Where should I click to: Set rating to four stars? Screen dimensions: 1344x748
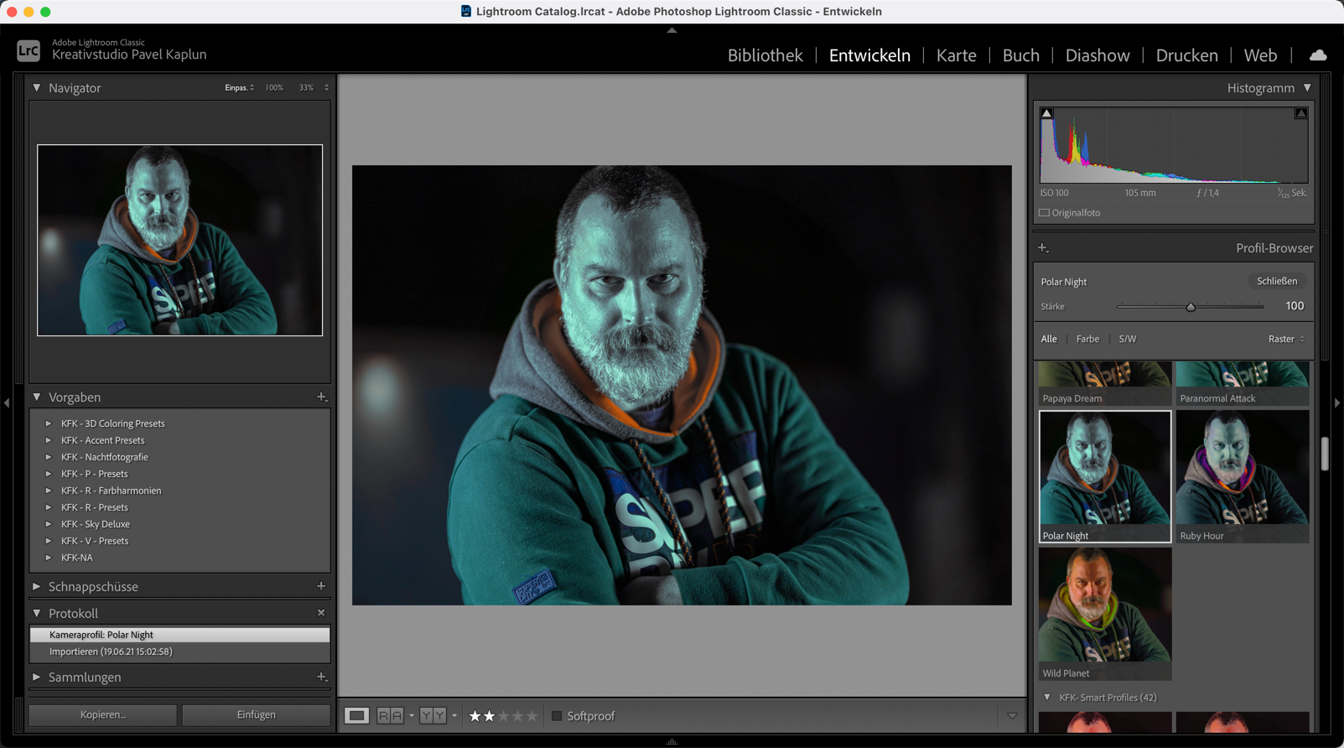(x=517, y=716)
